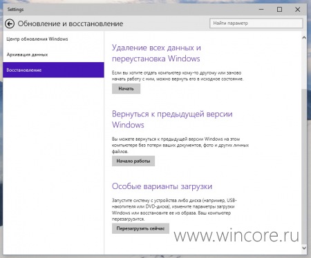This screenshot has height=258, width=311.
Task: Click the description starting 'Если вы хотите отдать компьютер'
Action: click(178, 76)
